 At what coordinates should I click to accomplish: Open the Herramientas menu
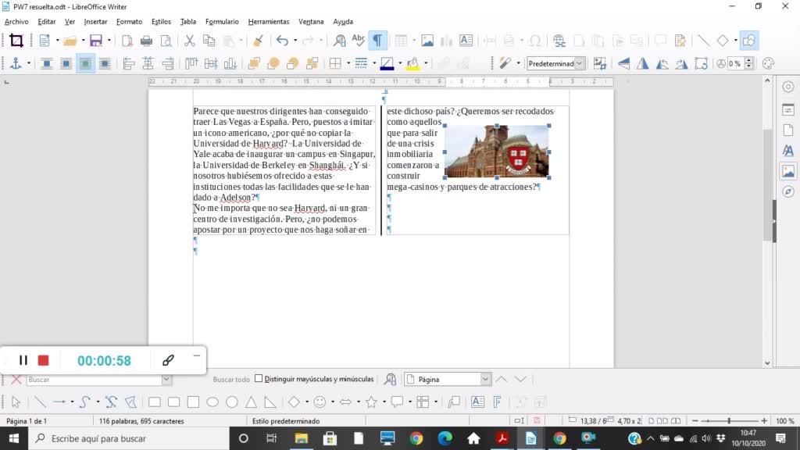tap(268, 21)
